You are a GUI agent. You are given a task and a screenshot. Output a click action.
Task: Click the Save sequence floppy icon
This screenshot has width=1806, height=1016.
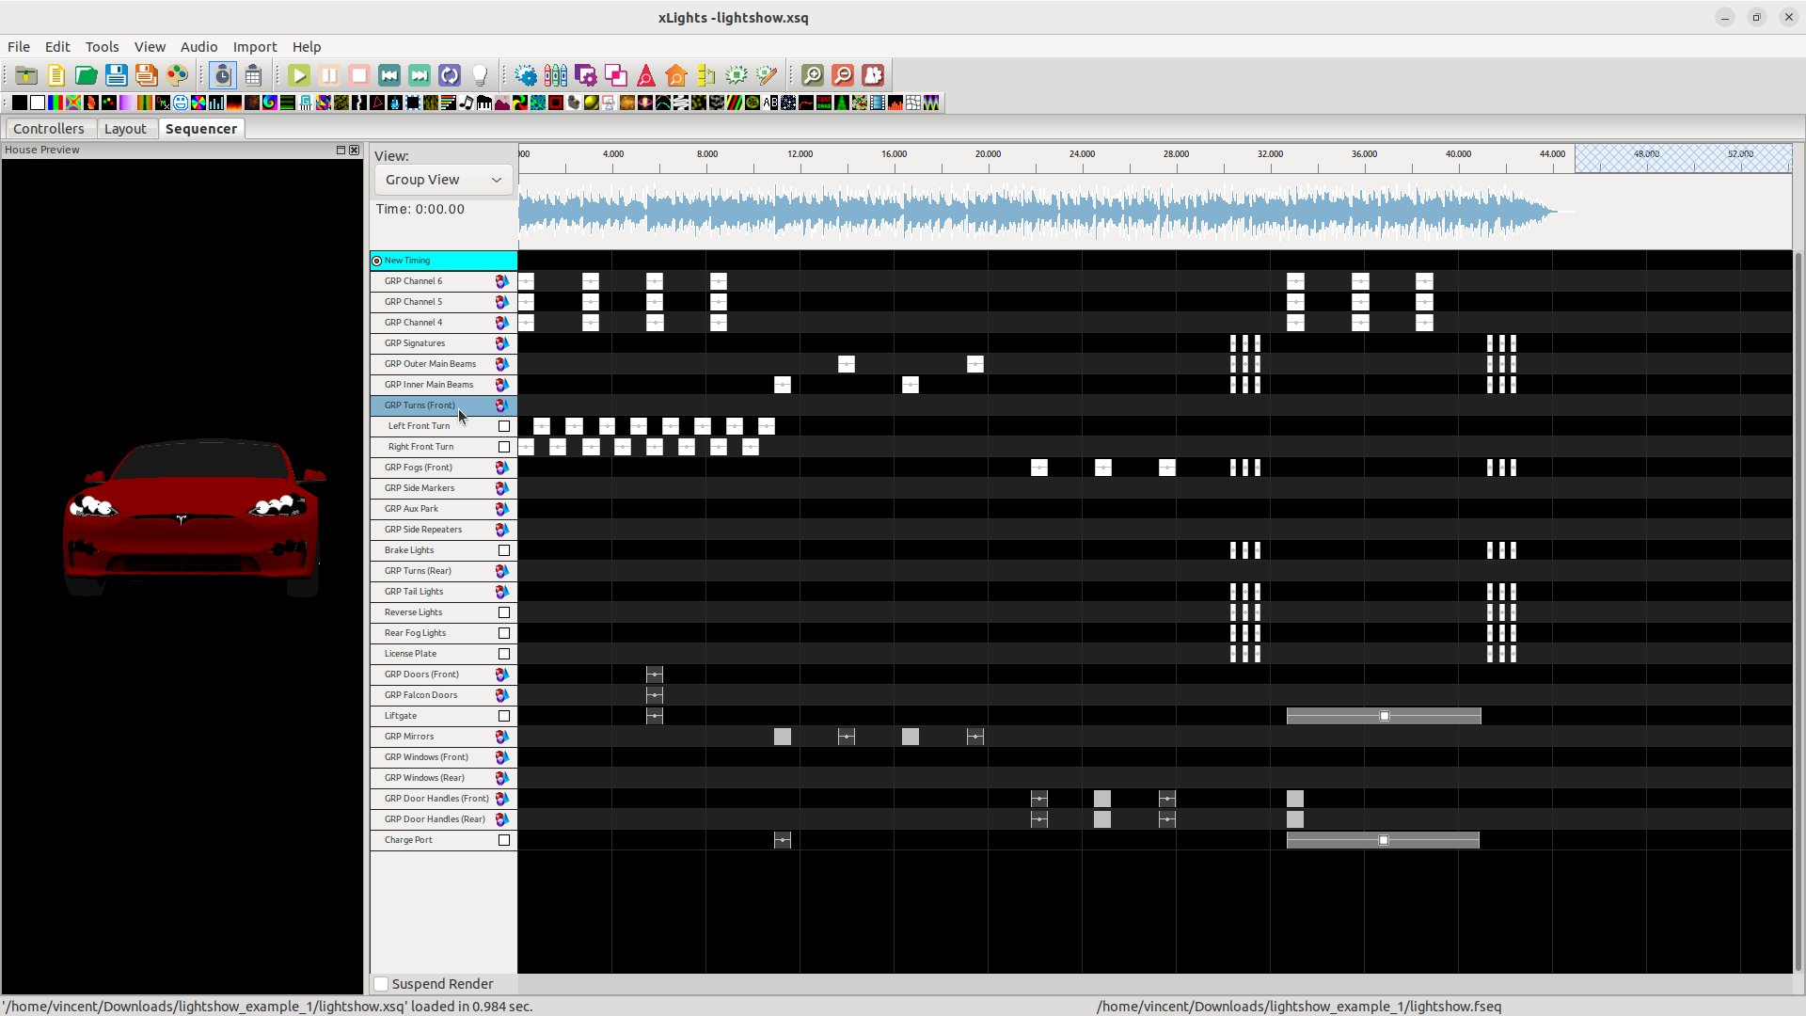(117, 75)
